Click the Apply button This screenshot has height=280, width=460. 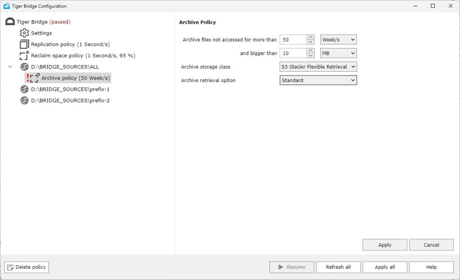385,245
